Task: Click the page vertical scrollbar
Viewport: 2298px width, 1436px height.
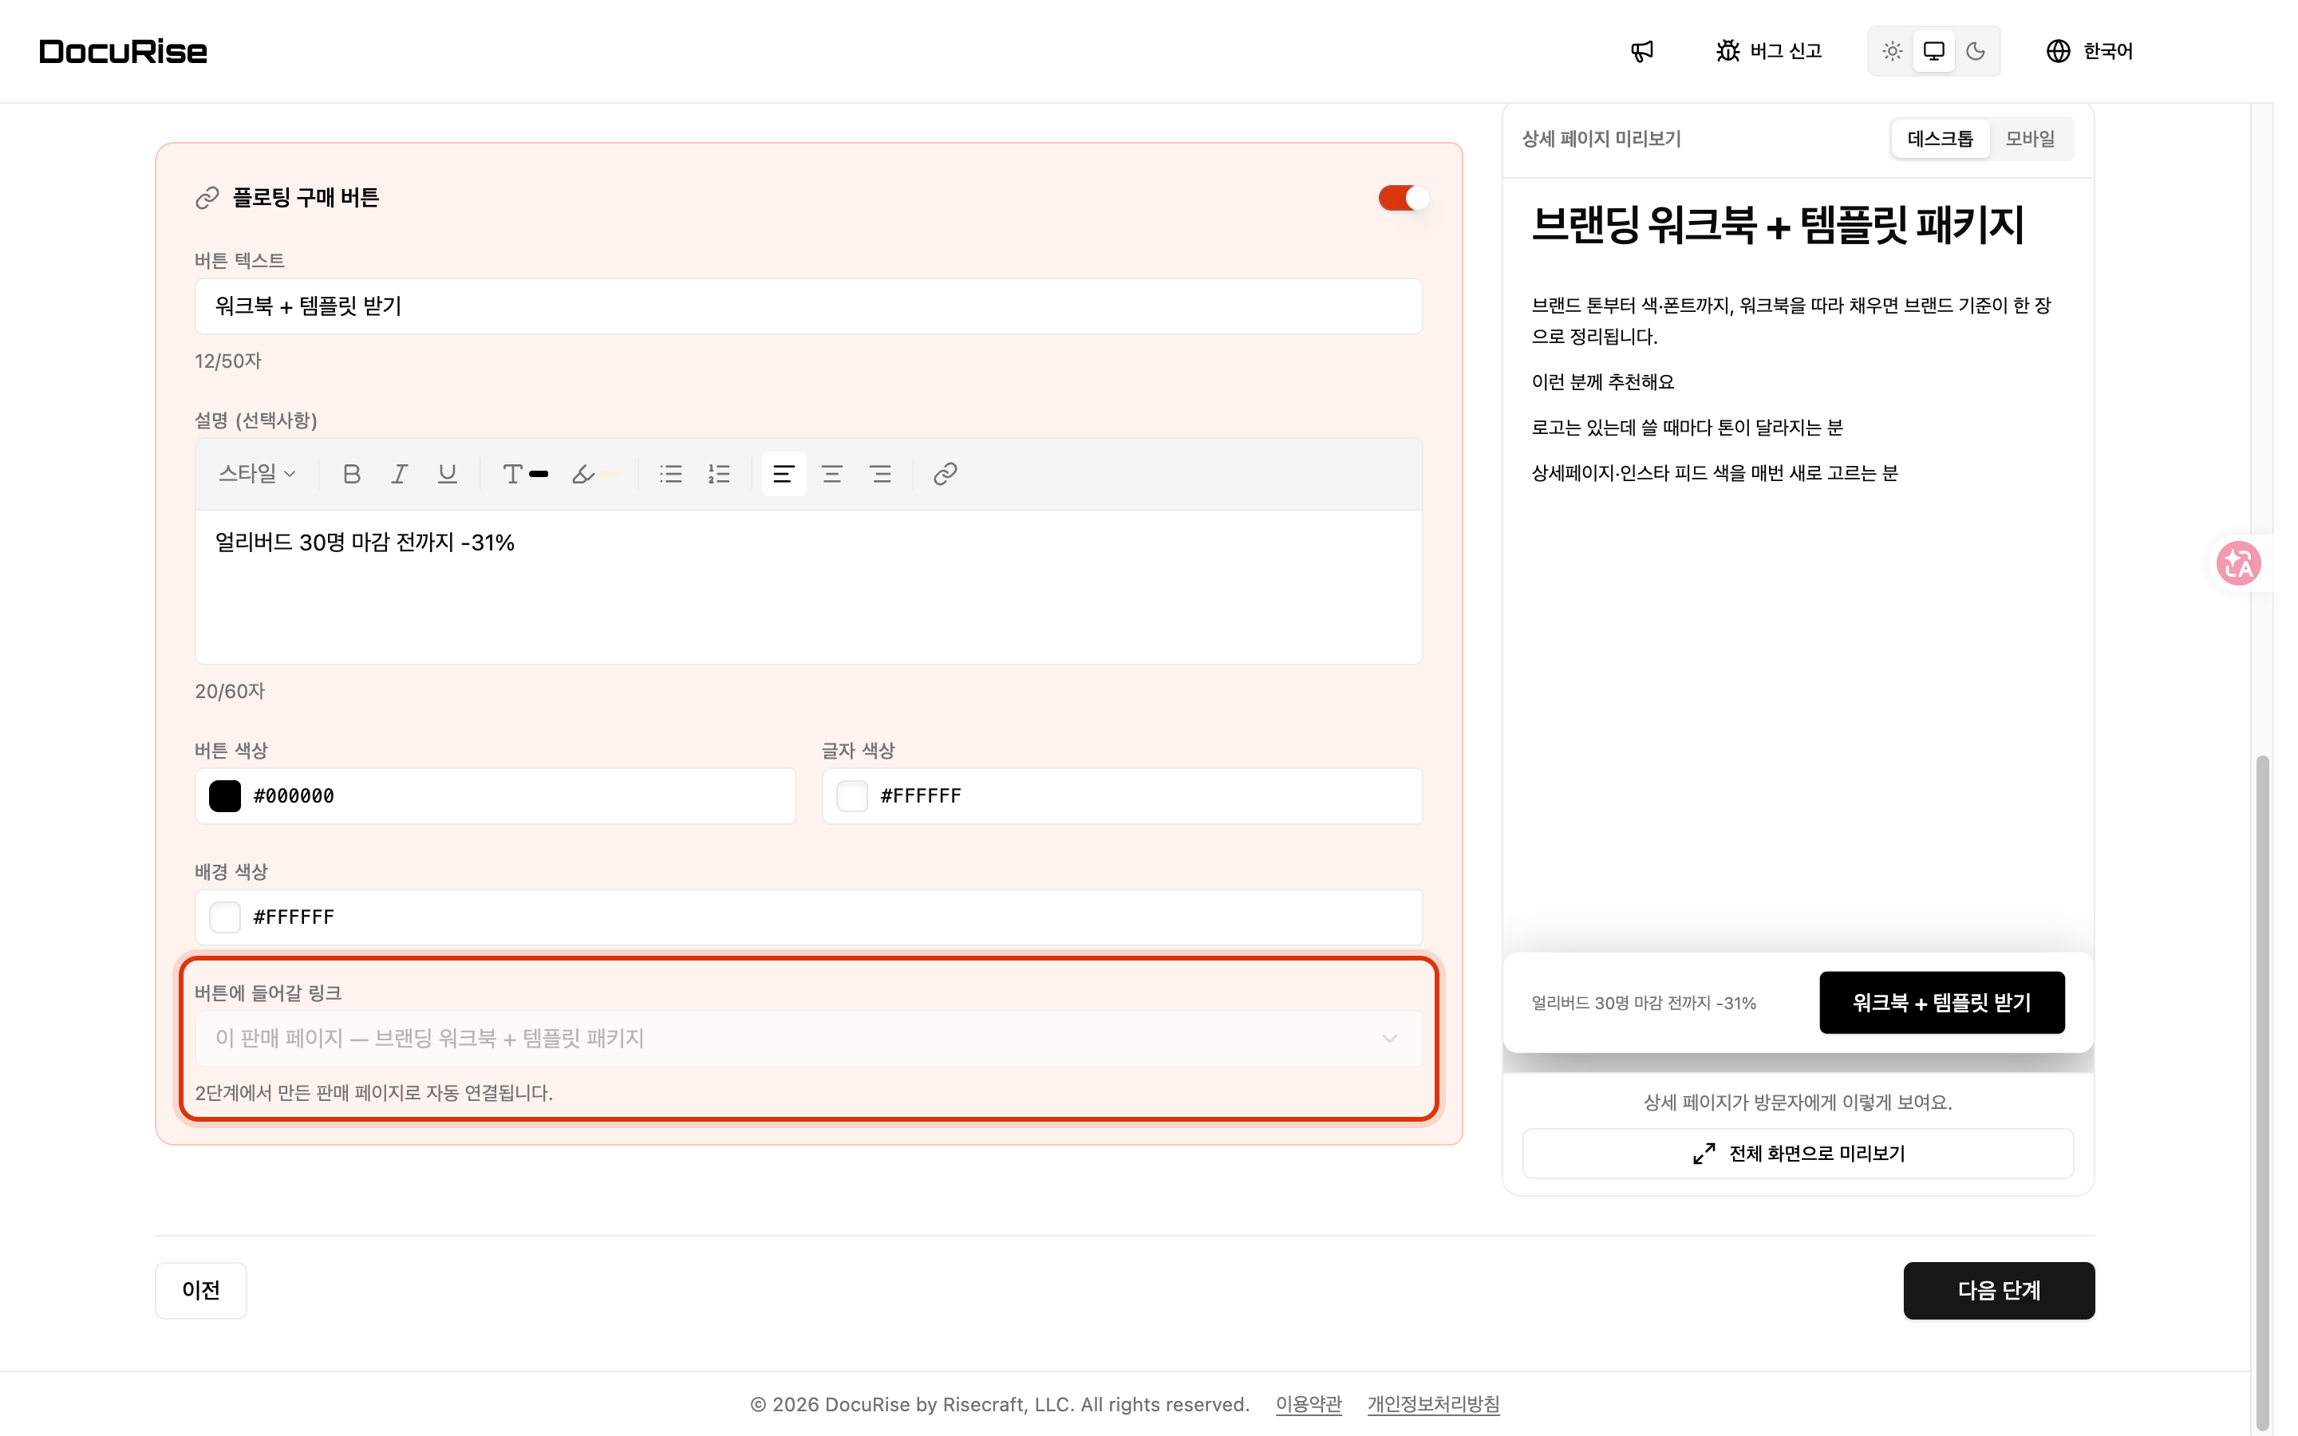Action: coord(2262,1092)
